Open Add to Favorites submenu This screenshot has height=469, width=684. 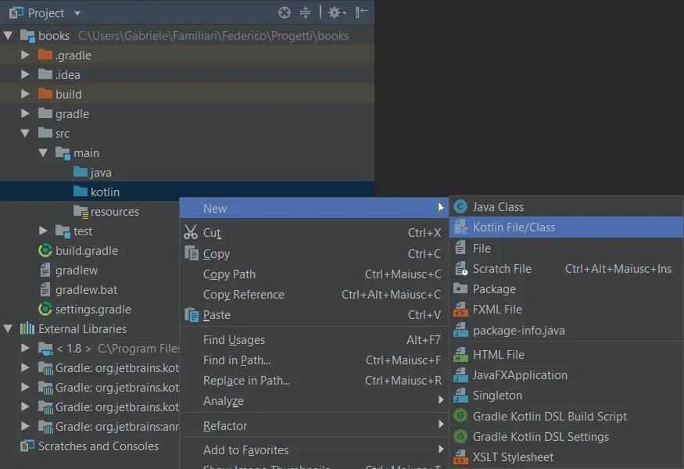(313, 449)
